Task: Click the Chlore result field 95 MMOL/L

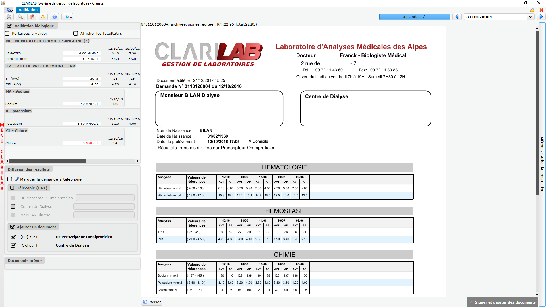Action: [x=82, y=143]
